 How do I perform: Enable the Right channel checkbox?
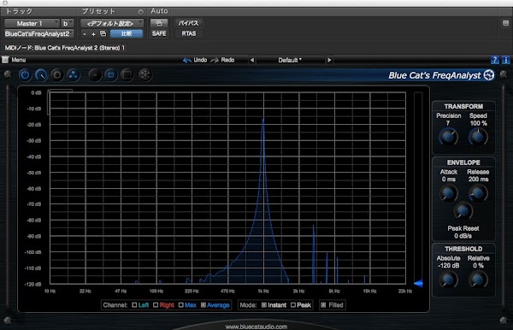pyautogui.click(x=156, y=305)
